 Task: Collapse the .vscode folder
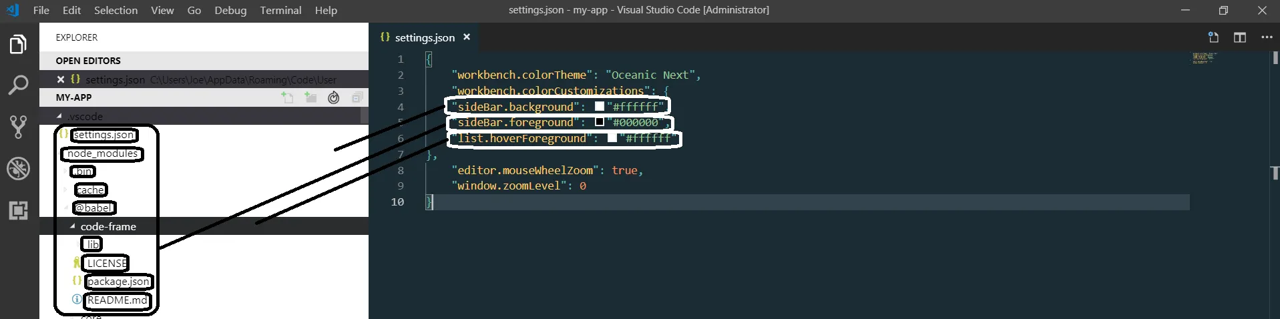(59, 116)
